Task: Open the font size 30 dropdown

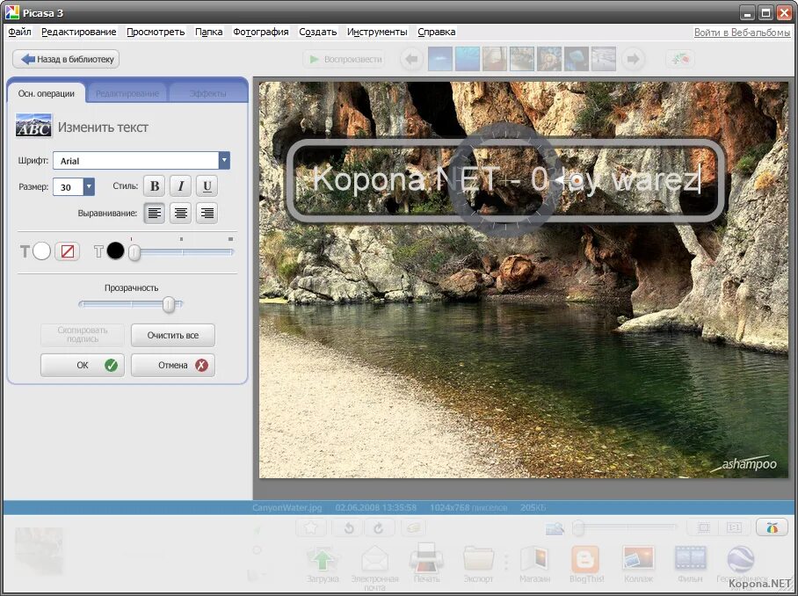Action: pyautogui.click(x=89, y=185)
